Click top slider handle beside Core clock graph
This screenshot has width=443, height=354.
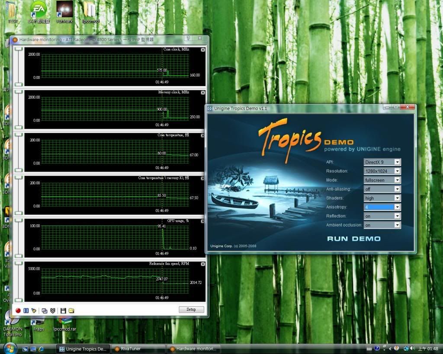click(x=19, y=49)
